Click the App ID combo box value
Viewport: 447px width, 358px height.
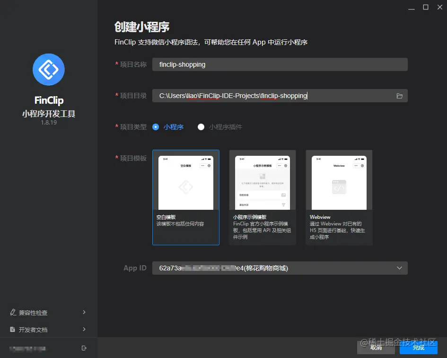pyautogui.click(x=280, y=268)
